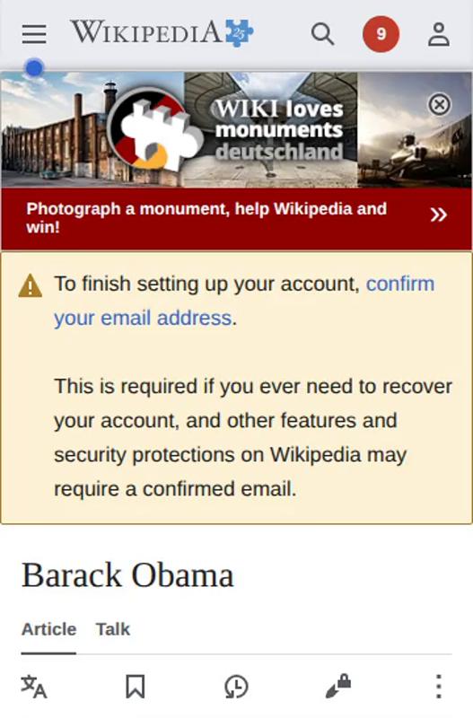This screenshot has height=718, width=473.
Task: Open the hamburger main menu
Action: [x=34, y=34]
